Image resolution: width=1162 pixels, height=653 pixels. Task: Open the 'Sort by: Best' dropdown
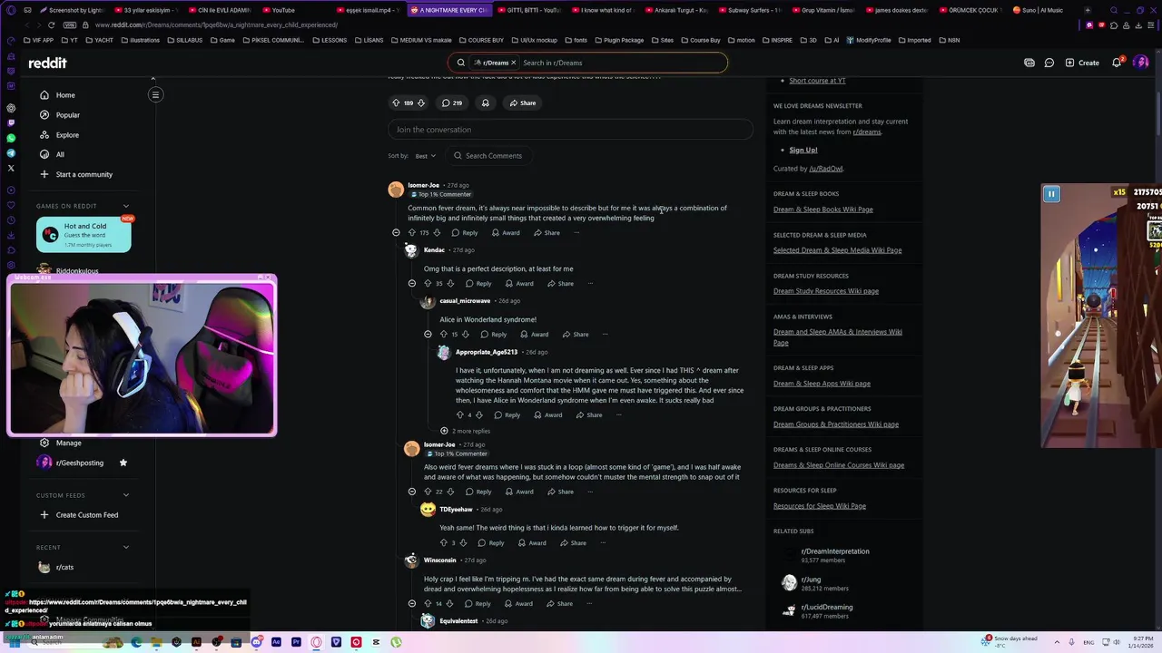coord(426,156)
